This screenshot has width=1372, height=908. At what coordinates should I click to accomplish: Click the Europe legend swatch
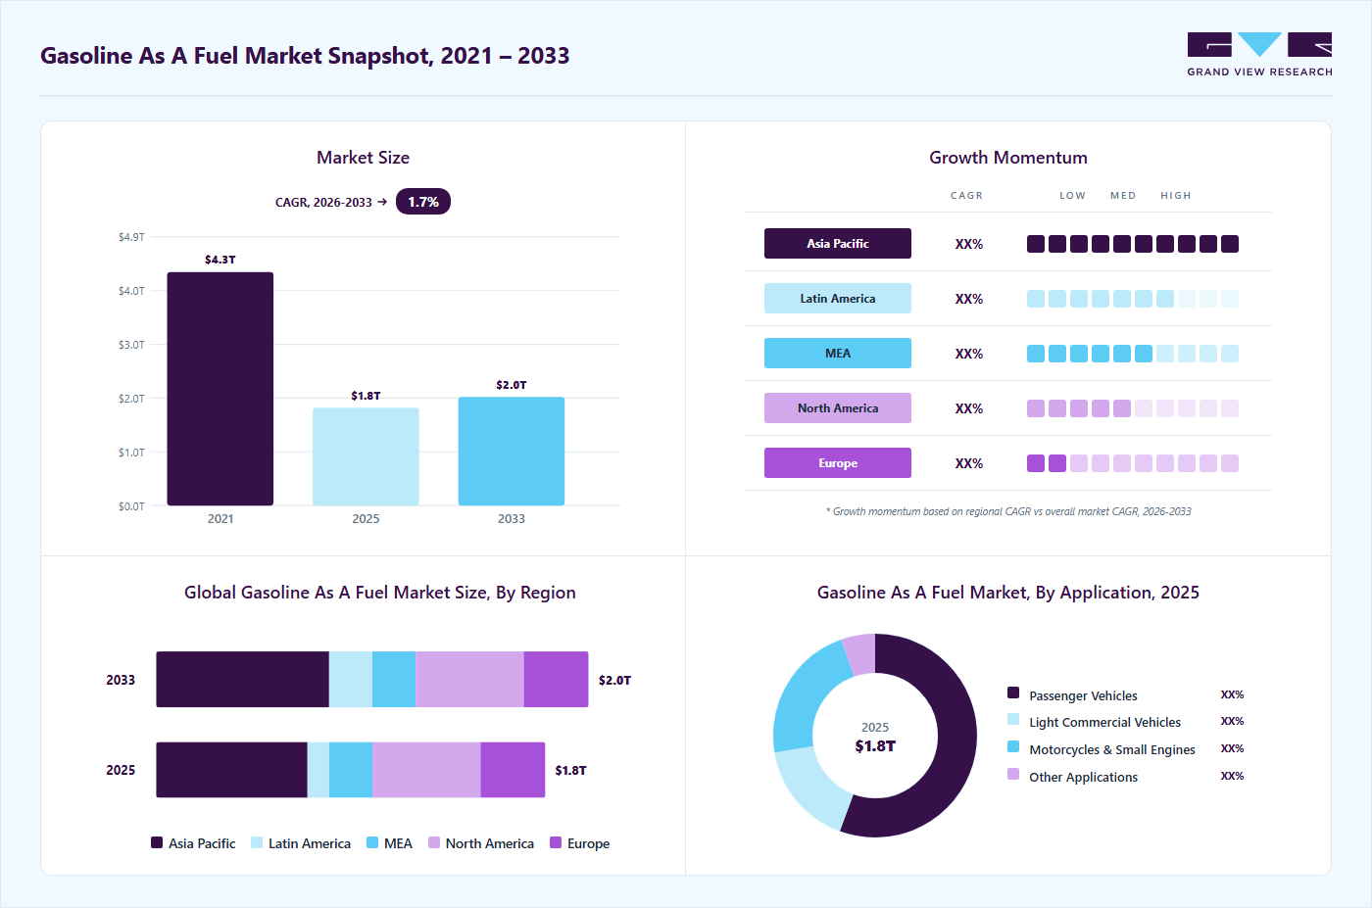[x=556, y=842]
